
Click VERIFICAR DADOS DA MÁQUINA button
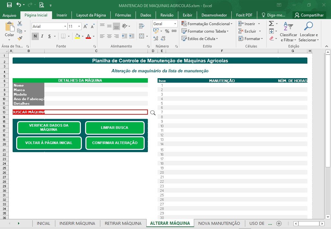[x=49, y=128]
